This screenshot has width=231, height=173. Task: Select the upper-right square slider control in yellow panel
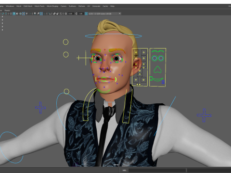144,52
